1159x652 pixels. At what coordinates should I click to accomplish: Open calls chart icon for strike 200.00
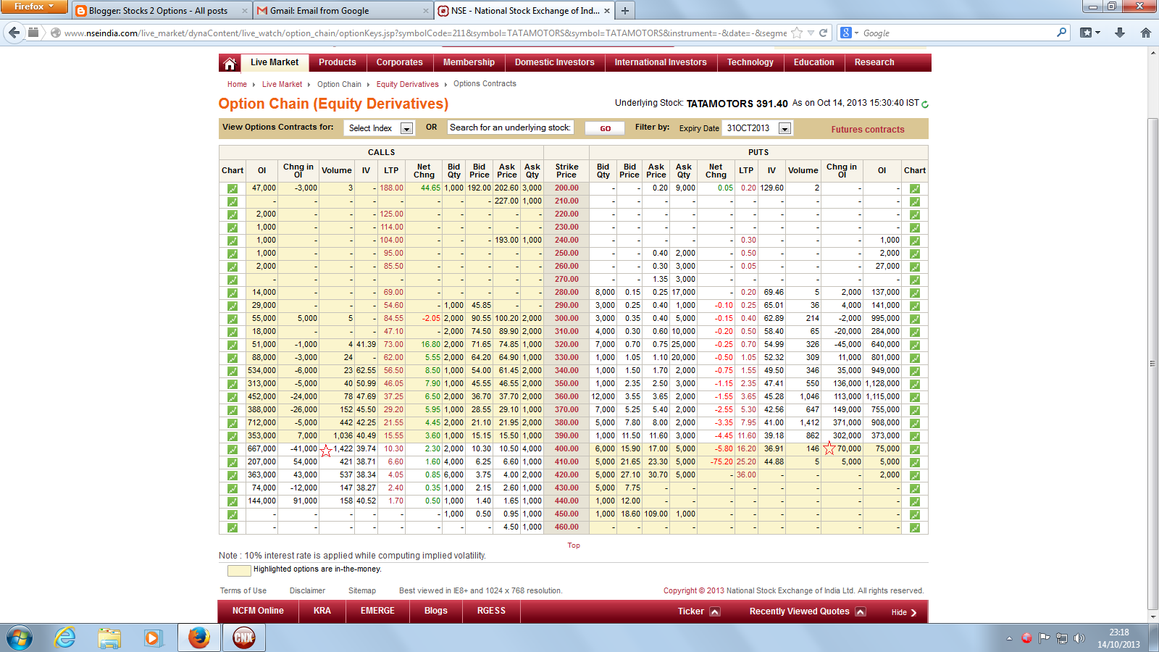(233, 188)
